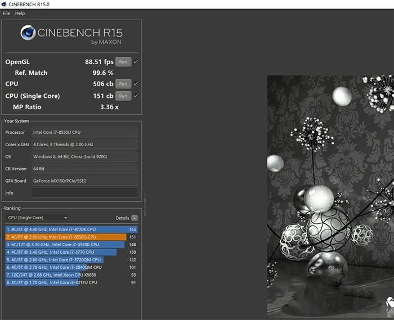Click the empty Info input field

pyautogui.click(x=84, y=193)
